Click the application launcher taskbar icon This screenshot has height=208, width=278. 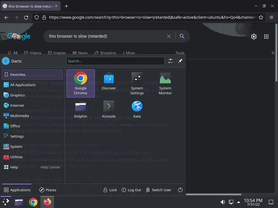6,202
